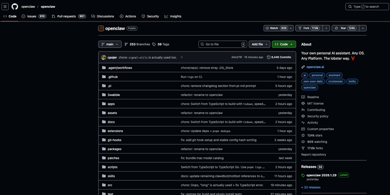
Task: Open the src folder
Action: click(x=110, y=185)
